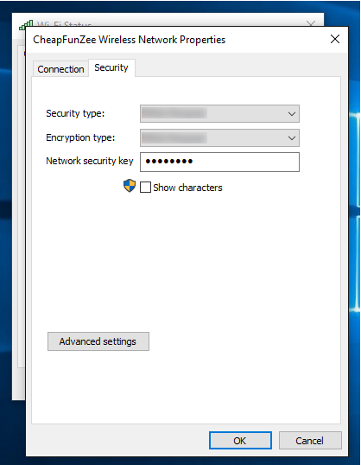Open Advanced settings
Viewport: 361px width, 465px height.
tap(98, 341)
